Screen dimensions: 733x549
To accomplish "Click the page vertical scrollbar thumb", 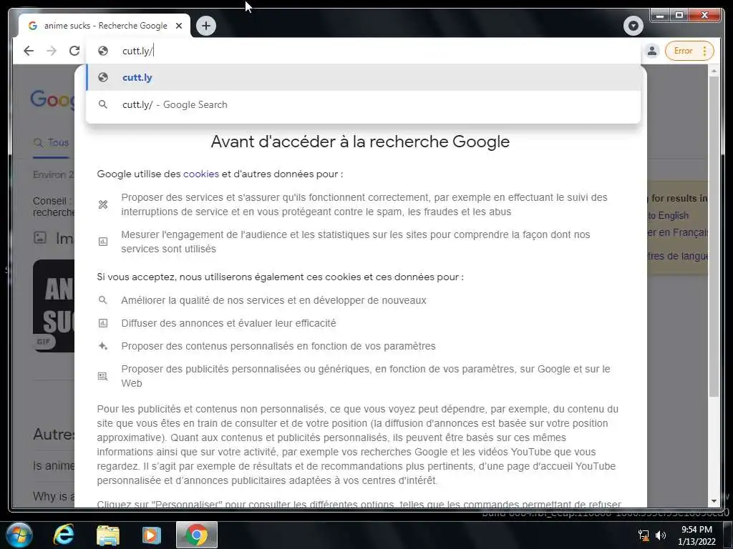I will pos(714,237).
